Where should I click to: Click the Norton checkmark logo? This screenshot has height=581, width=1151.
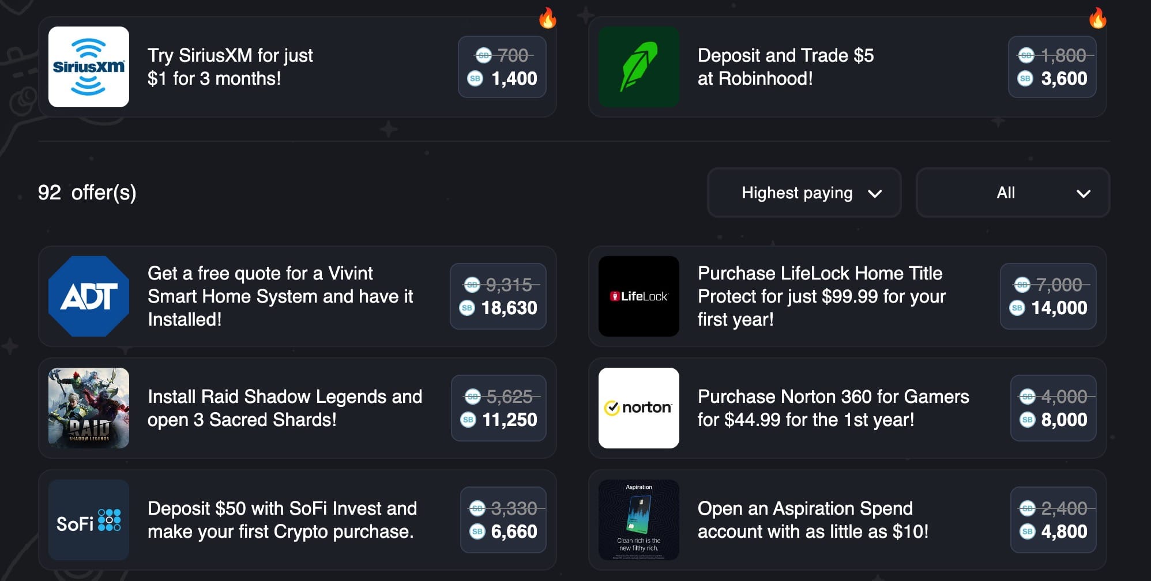(x=639, y=408)
